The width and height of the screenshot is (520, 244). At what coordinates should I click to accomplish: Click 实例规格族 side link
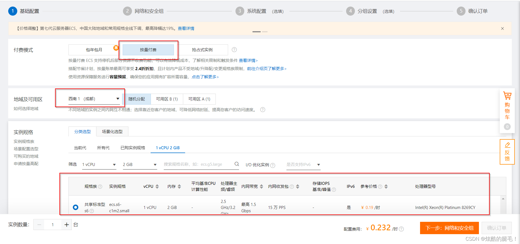coord(24,142)
